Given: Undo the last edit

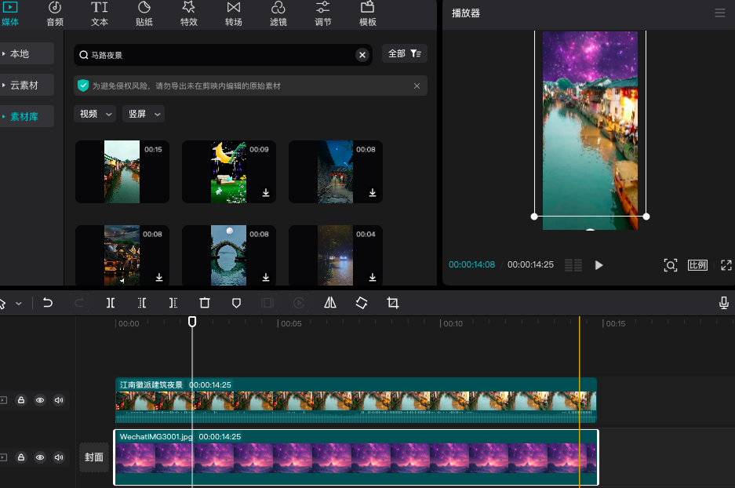Looking at the screenshot, I should (x=47, y=303).
